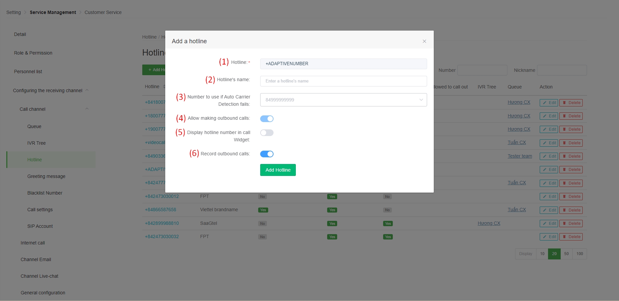Delete the SaaGtel hotline row

pyautogui.click(x=571, y=224)
